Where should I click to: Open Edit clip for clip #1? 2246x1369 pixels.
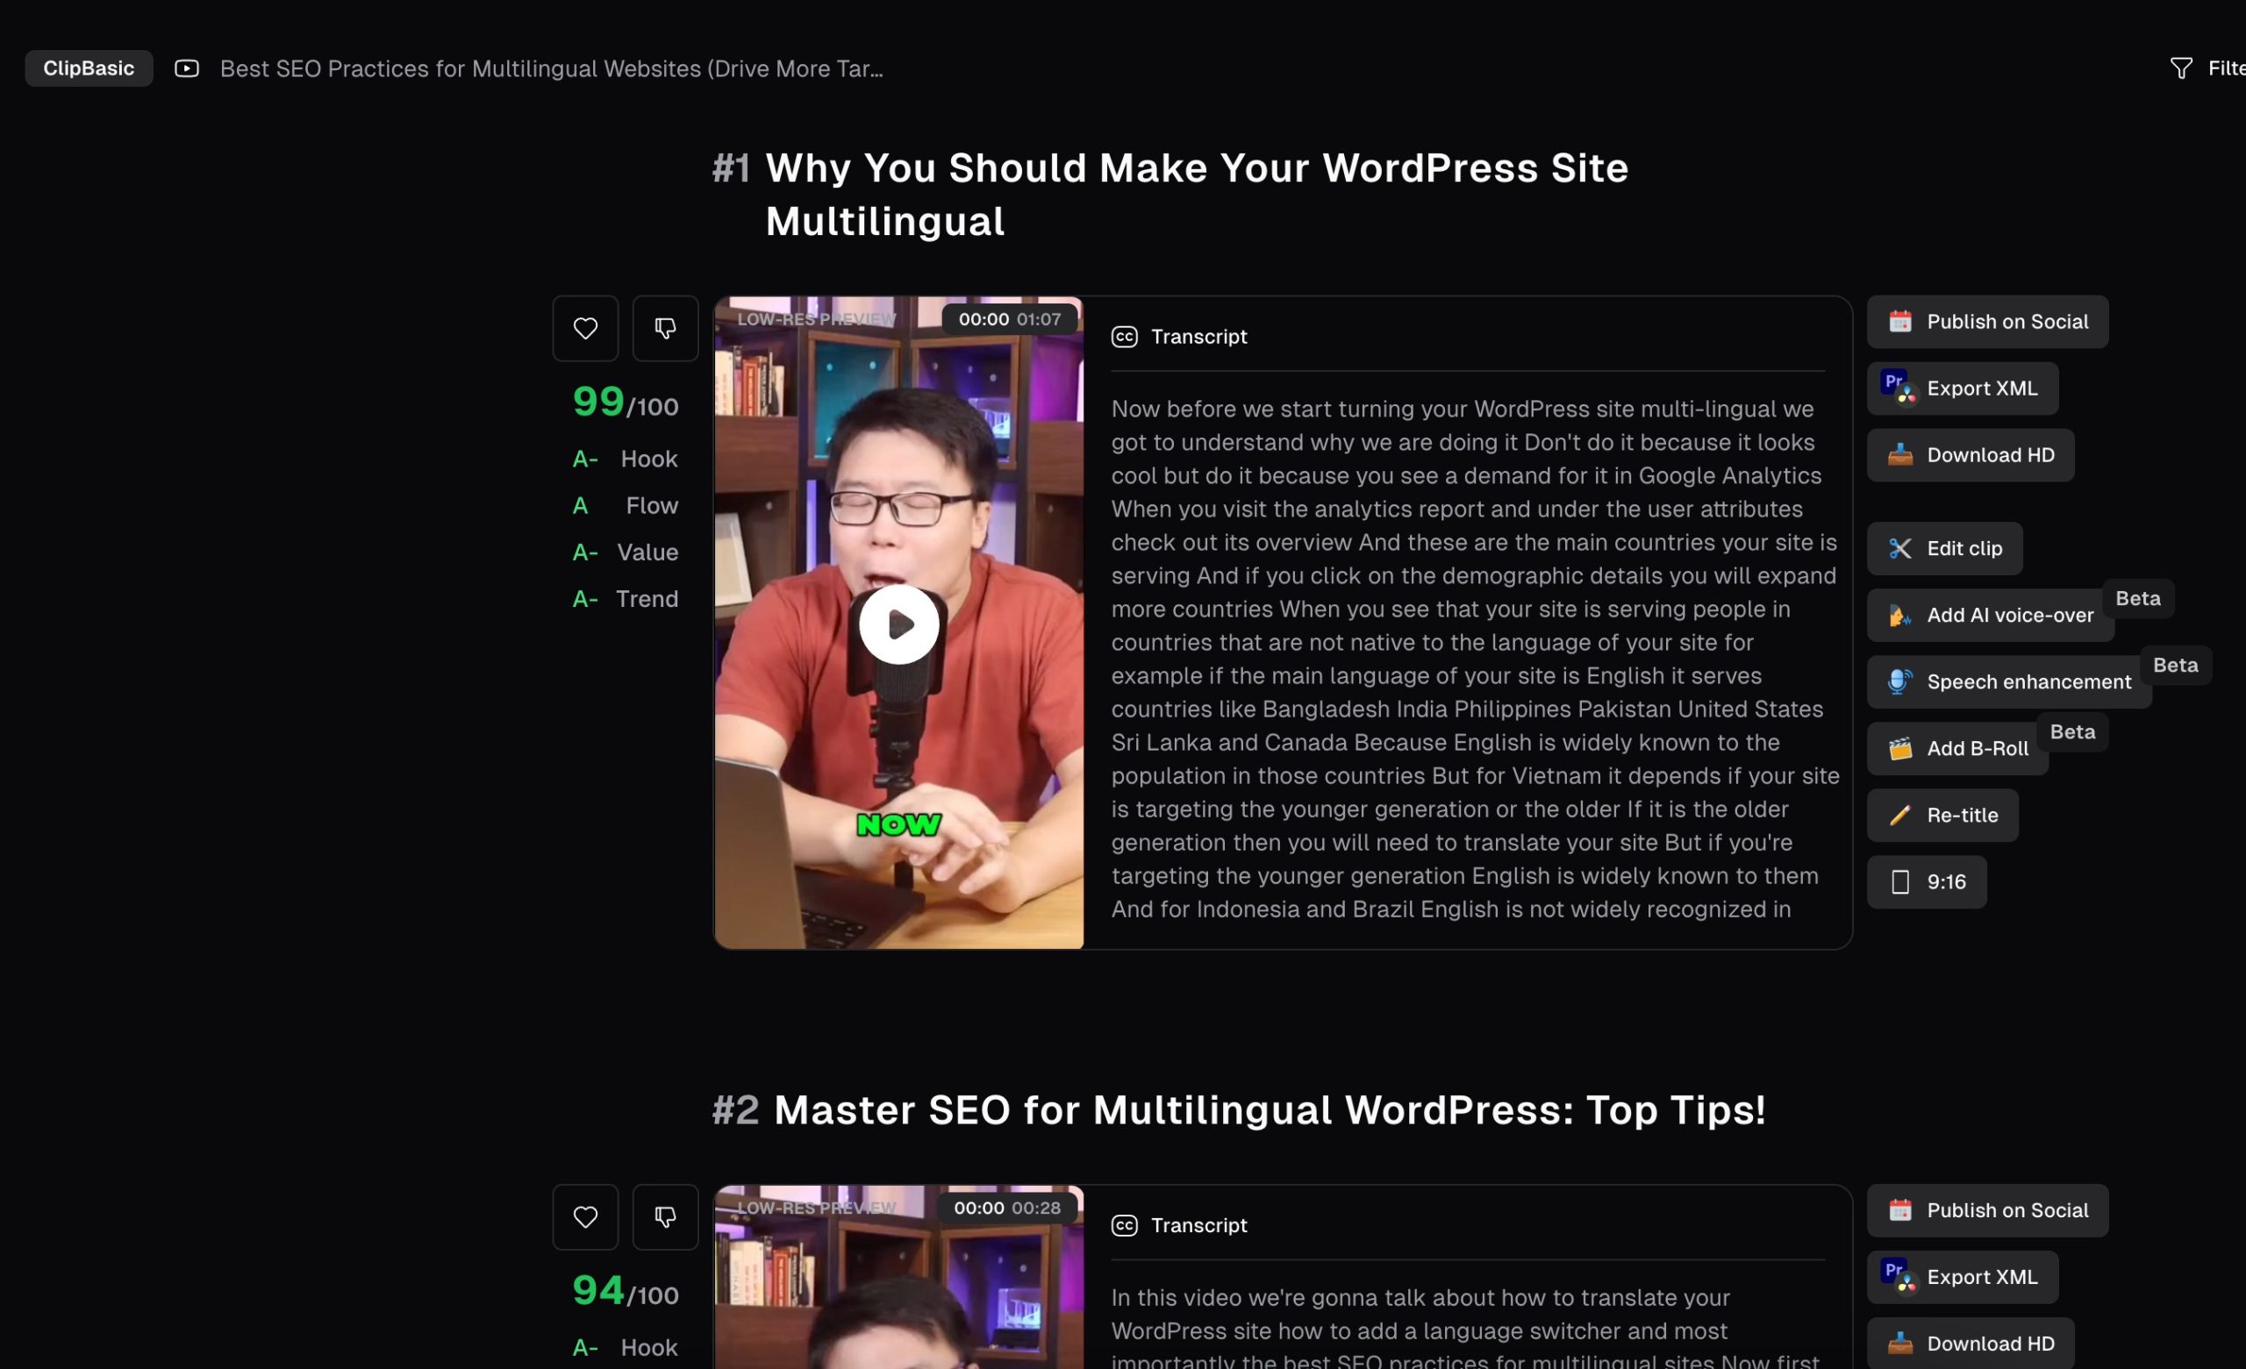(1944, 549)
